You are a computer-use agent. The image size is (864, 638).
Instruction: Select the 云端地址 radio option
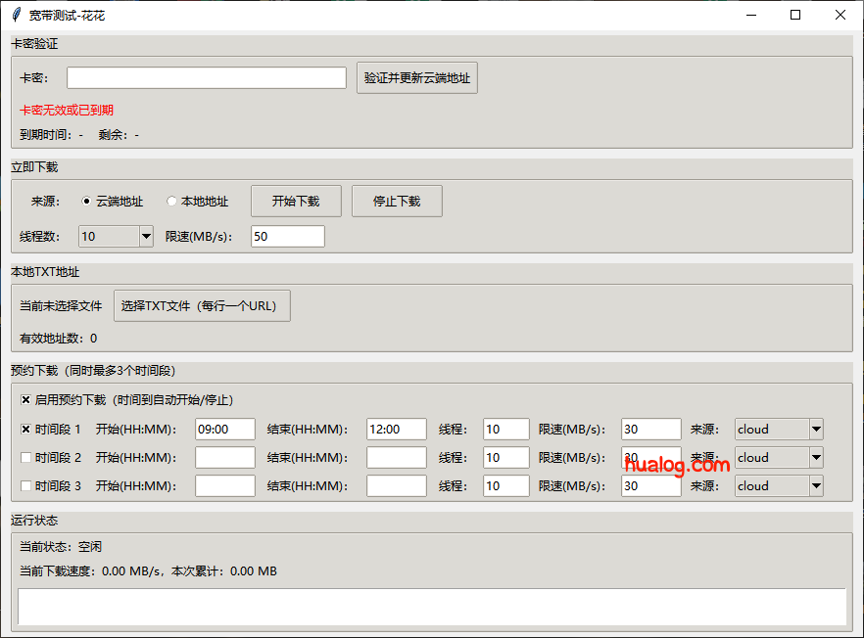(86, 201)
